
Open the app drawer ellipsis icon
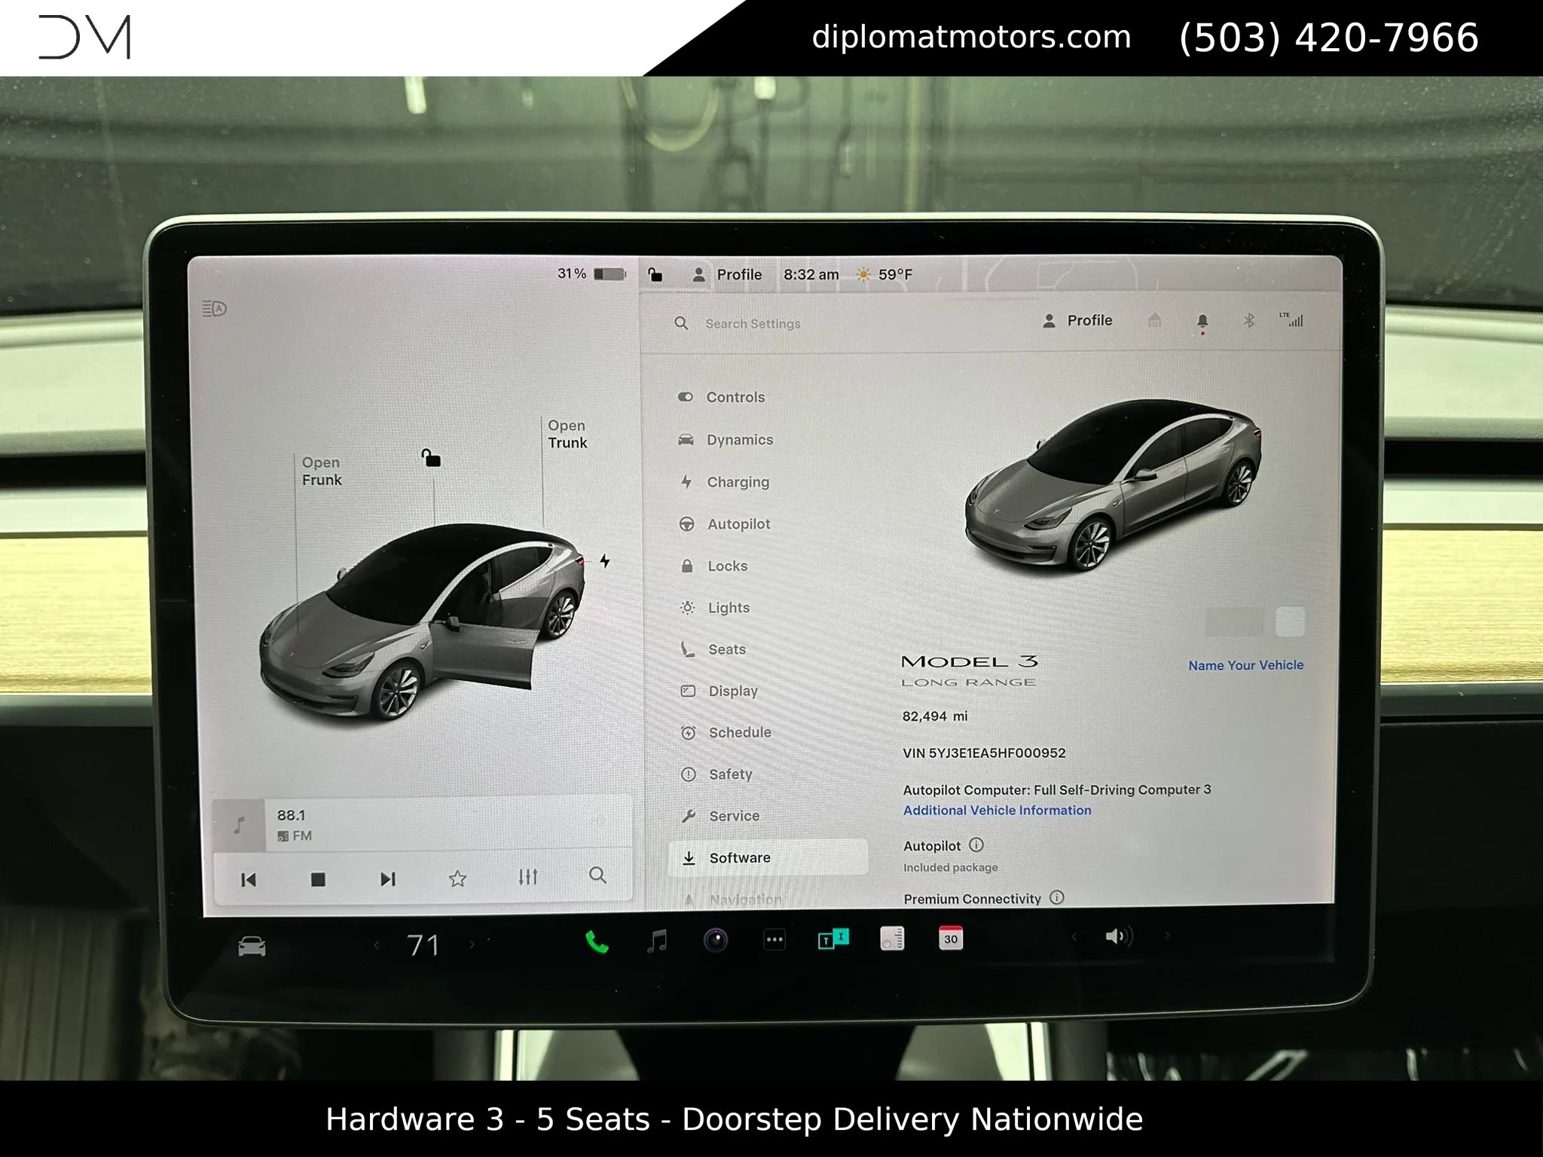774,939
